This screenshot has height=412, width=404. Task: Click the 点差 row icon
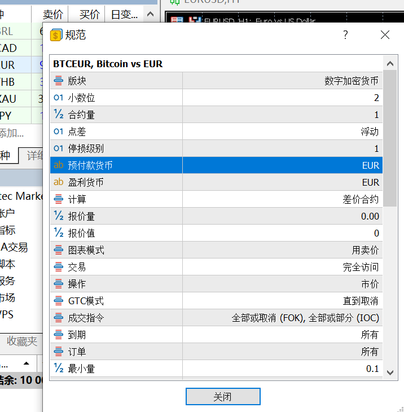pos(58,132)
